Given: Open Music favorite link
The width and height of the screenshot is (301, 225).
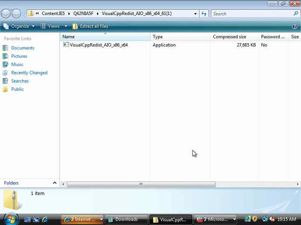Looking at the screenshot, I should (17, 64).
